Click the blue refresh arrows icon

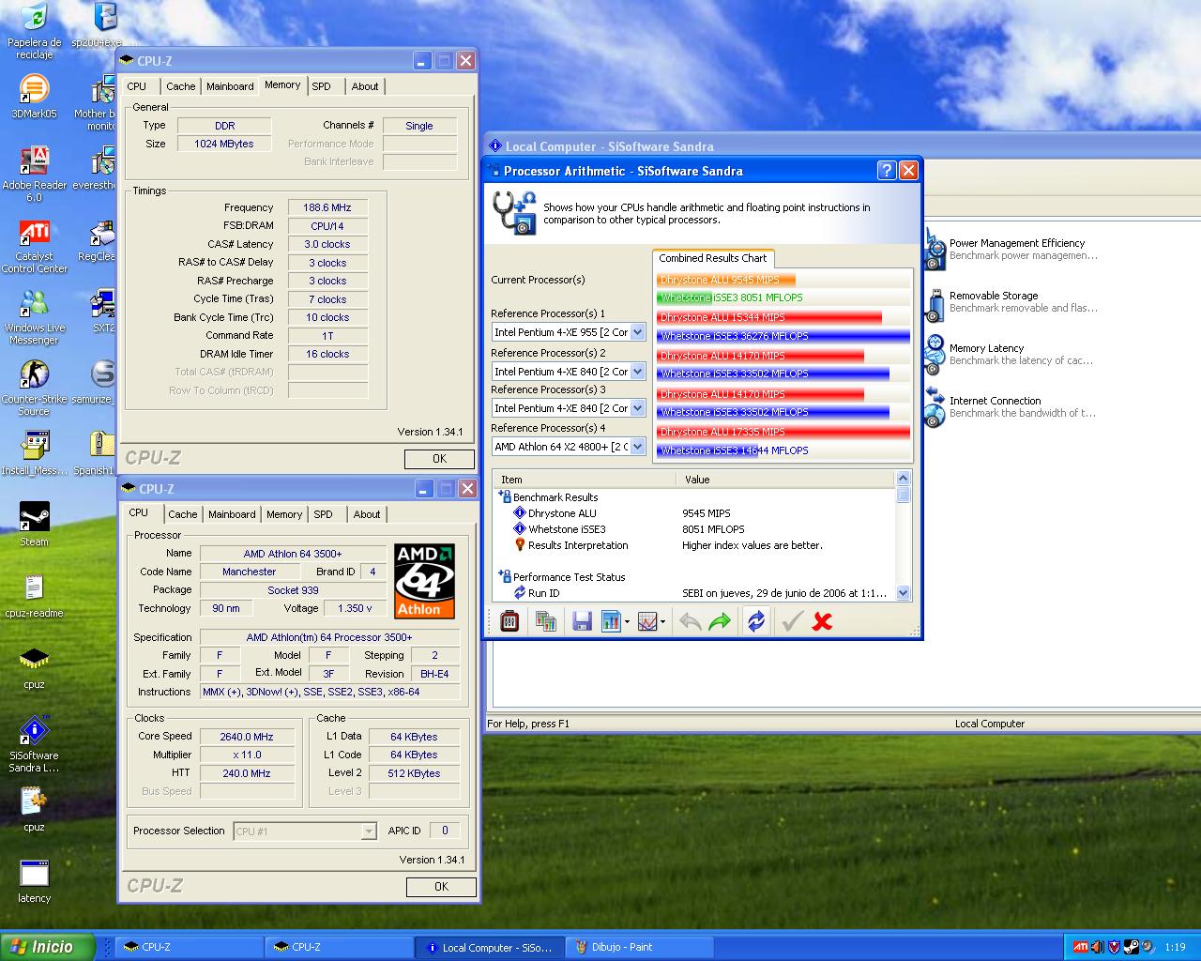tap(755, 621)
